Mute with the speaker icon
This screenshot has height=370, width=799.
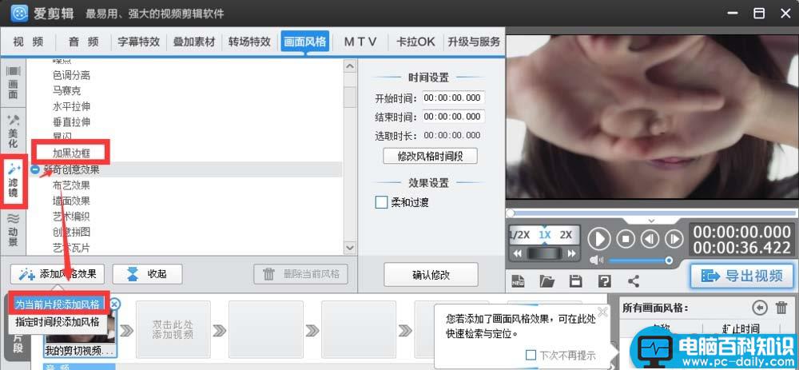point(596,261)
